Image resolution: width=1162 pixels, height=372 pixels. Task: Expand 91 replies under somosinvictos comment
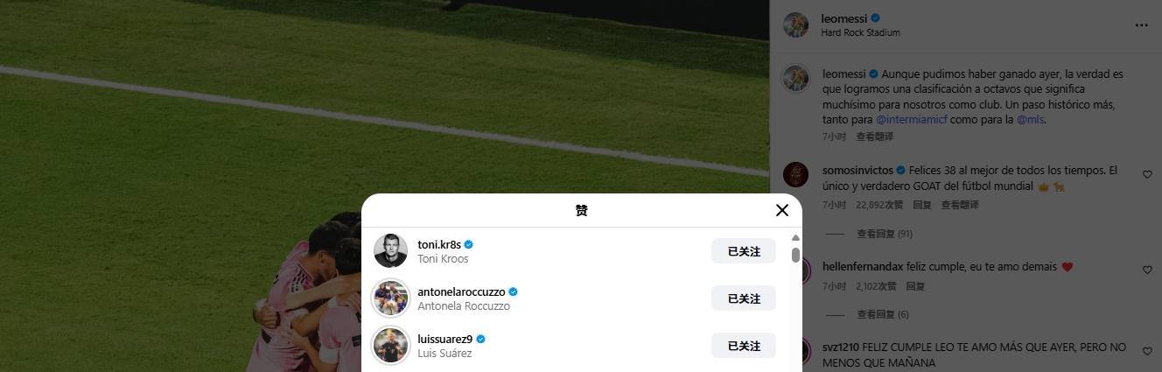pyautogui.click(x=884, y=234)
